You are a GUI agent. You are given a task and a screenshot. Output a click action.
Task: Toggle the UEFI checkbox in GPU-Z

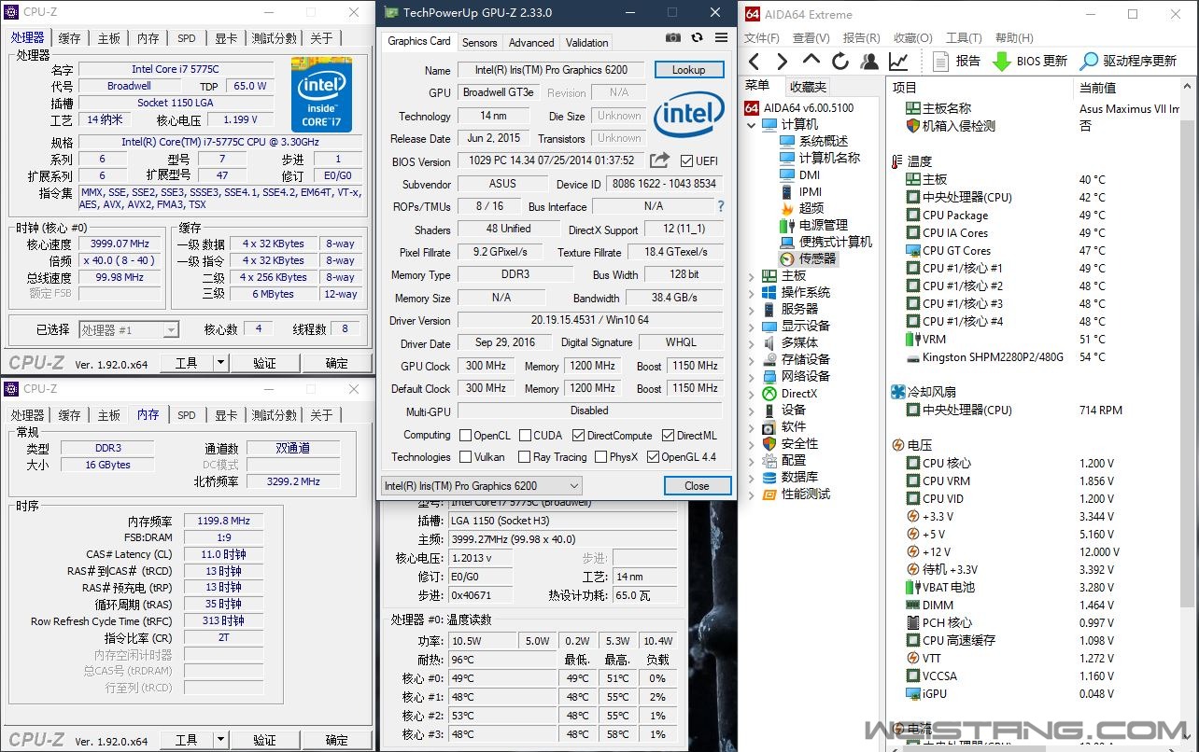pyautogui.click(x=687, y=161)
